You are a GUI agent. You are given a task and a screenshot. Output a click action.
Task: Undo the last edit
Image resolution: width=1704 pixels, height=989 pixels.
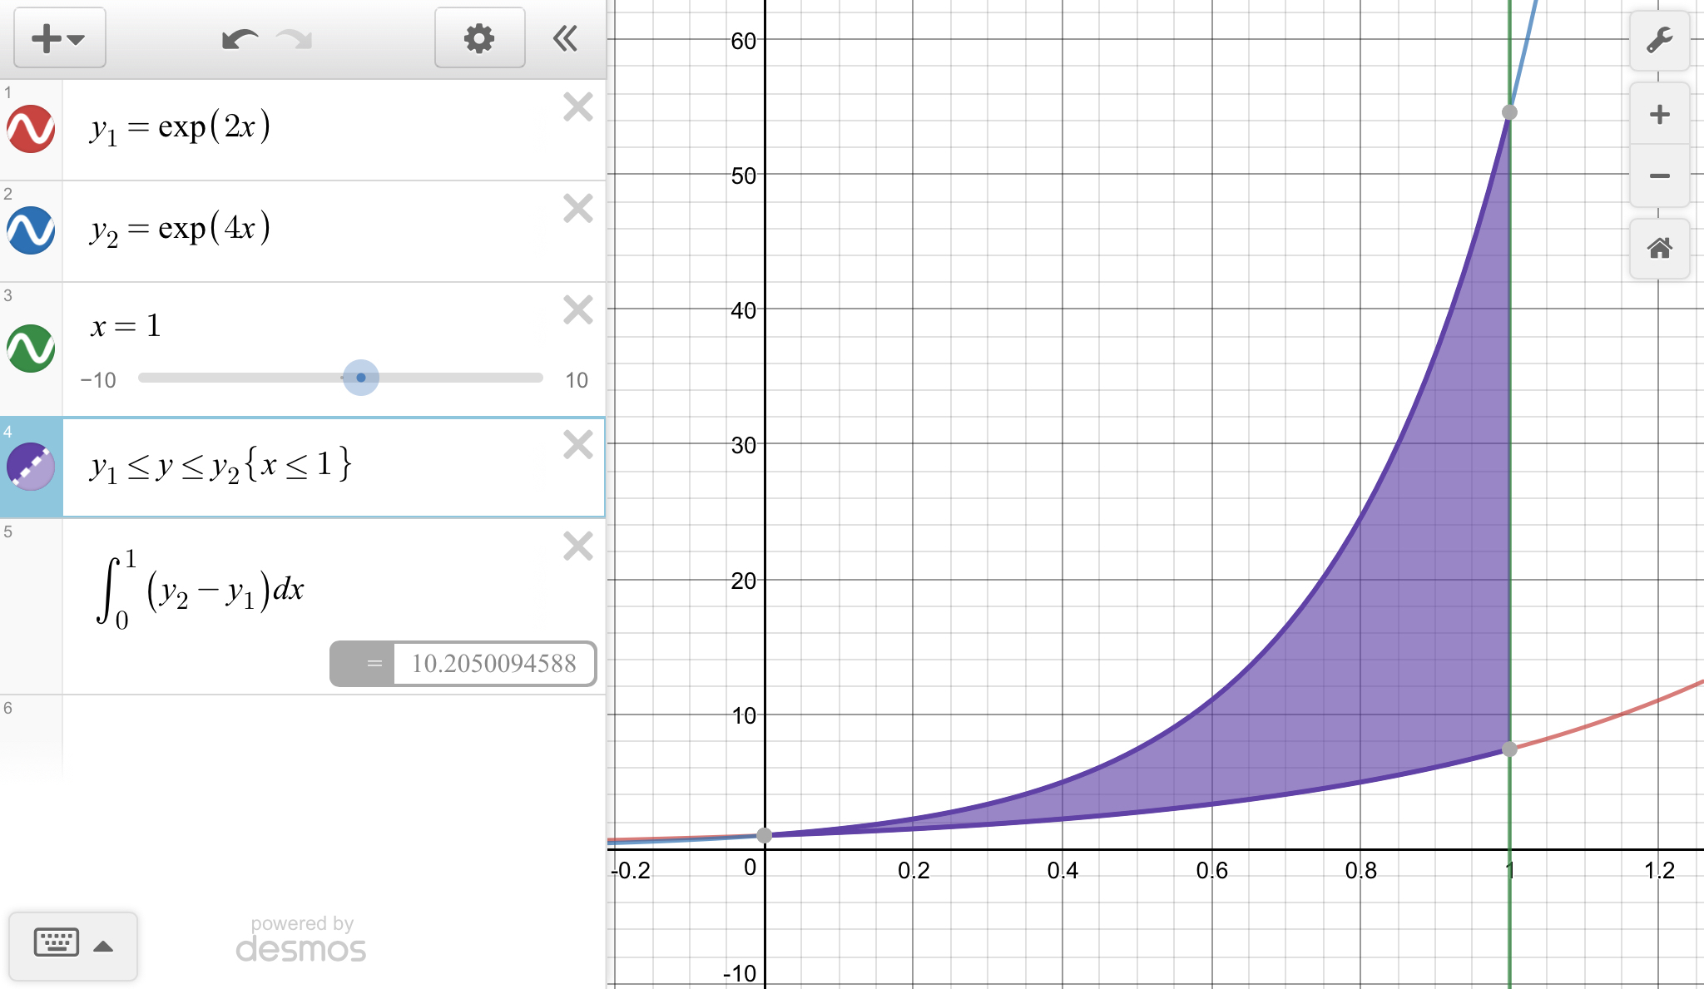(x=240, y=39)
